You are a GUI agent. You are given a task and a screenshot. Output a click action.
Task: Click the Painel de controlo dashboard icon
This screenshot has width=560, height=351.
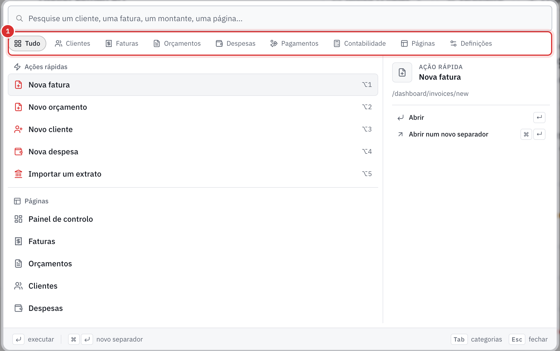pyautogui.click(x=18, y=219)
